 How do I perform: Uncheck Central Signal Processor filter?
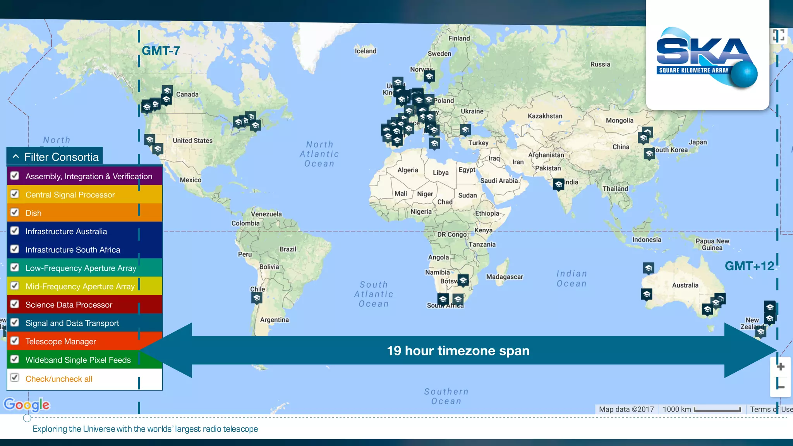pos(15,194)
